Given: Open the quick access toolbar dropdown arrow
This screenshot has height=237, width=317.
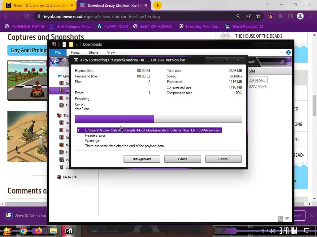Looking at the screenshot, I should (x=77, y=44).
